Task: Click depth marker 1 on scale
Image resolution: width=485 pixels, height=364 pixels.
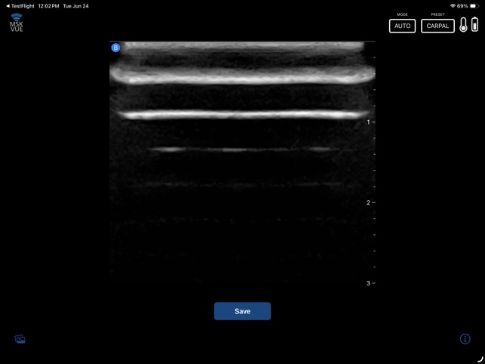Action: pos(368,122)
